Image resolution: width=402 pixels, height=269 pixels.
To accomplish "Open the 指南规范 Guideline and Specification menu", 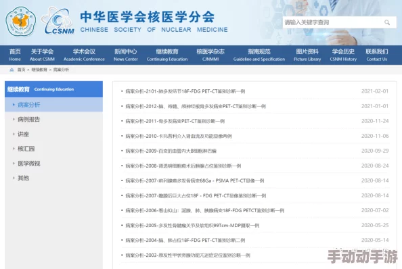I will (259, 55).
